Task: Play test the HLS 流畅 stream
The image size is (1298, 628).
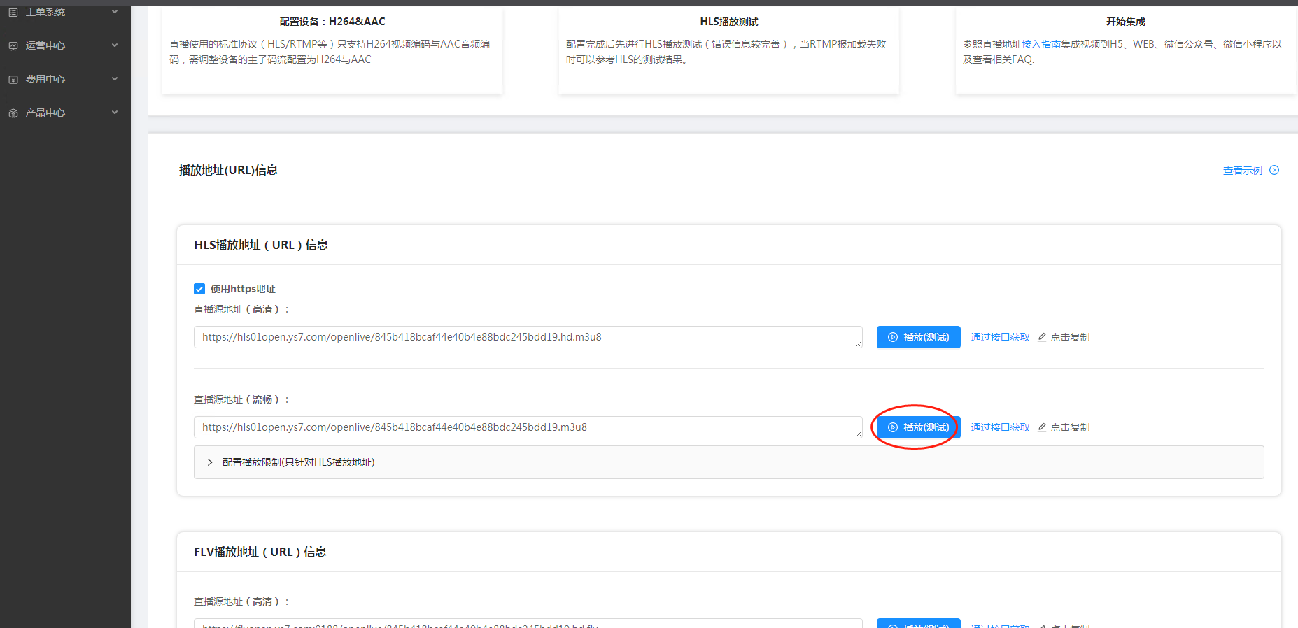Action: [x=918, y=427]
